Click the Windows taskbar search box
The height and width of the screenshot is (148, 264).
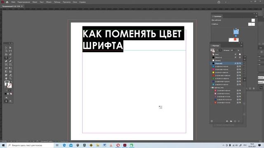click(30, 145)
